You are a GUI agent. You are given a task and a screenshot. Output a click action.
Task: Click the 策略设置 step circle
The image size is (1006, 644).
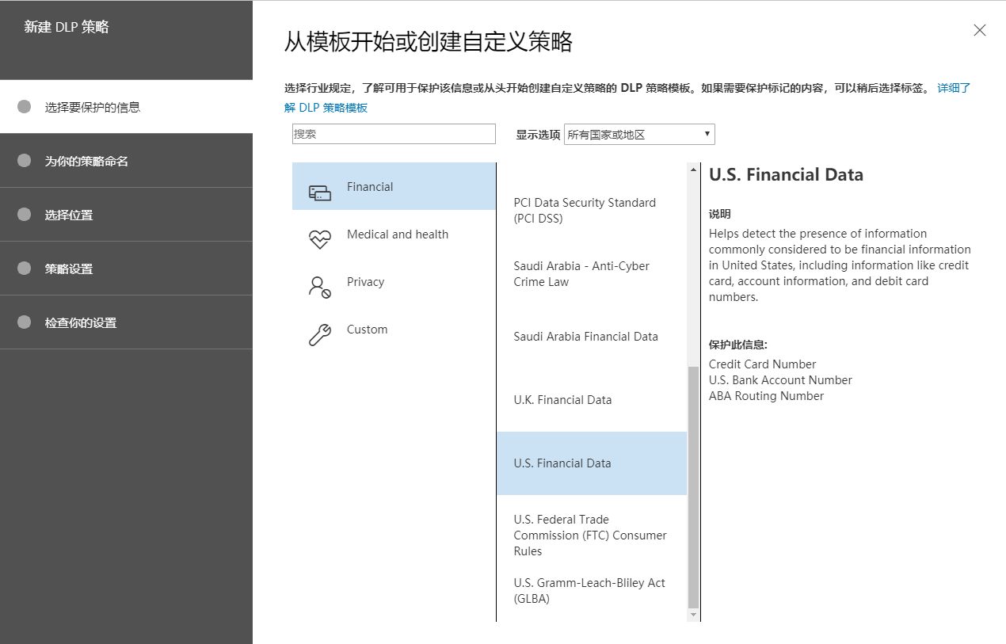point(24,268)
